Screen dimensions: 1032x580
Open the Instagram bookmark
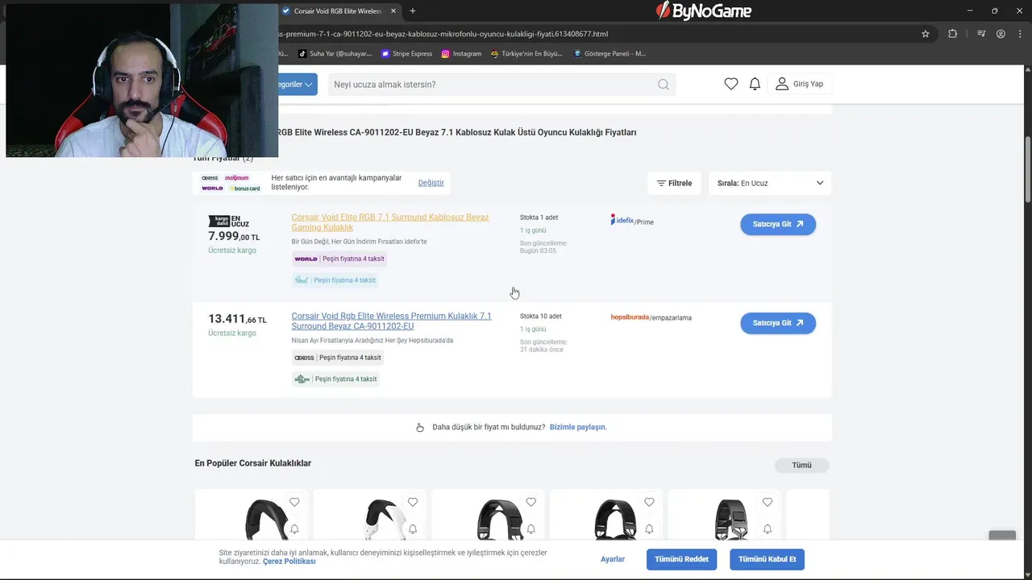coord(461,54)
